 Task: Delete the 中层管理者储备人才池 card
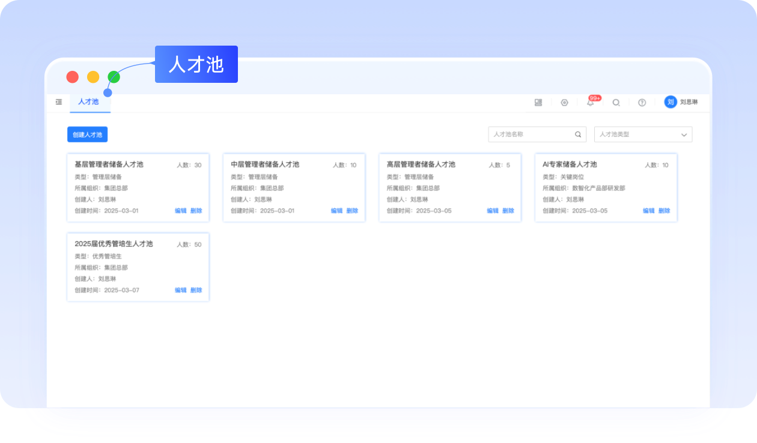[352, 211]
